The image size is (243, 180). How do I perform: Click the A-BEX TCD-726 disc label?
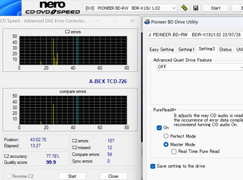coord(108,81)
